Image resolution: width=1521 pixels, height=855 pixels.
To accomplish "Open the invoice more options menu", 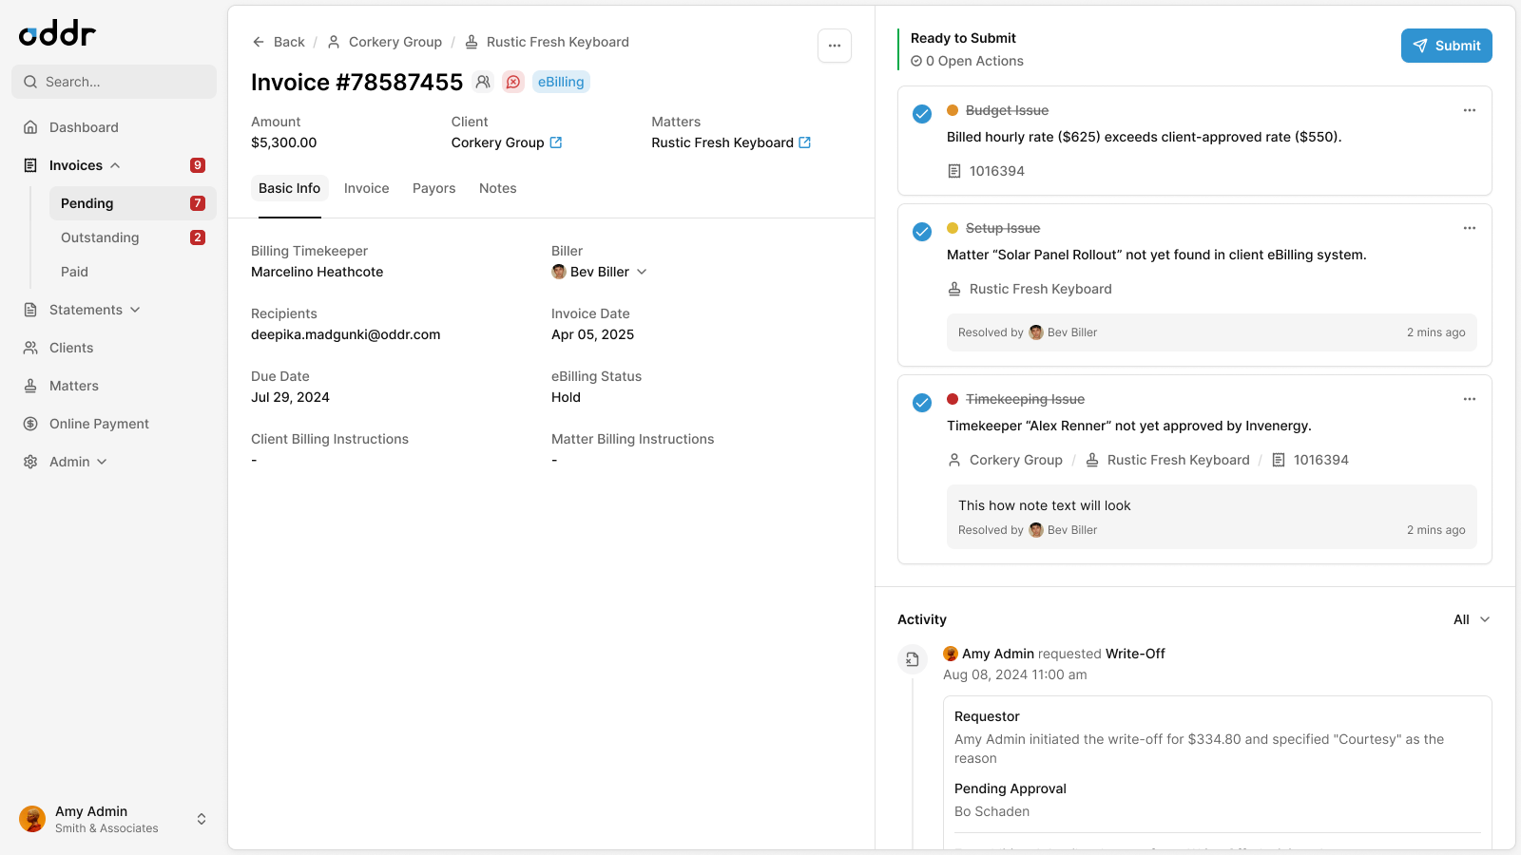I will (x=835, y=46).
